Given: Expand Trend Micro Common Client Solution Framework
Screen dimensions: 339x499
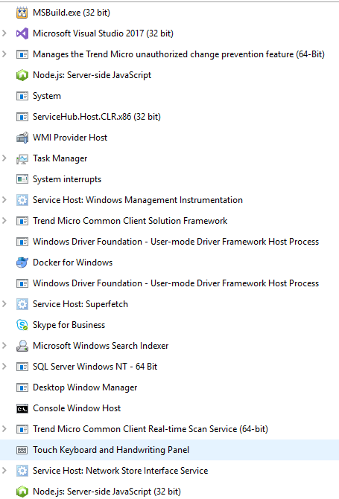Looking at the screenshot, I should pyautogui.click(x=4, y=221).
